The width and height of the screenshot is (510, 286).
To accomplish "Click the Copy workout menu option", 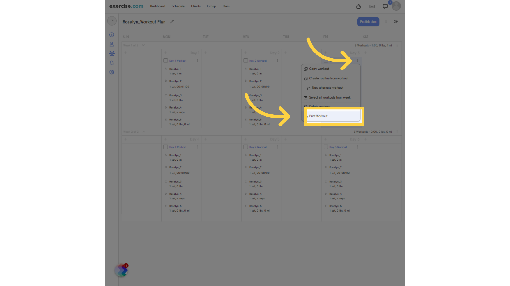I will (x=319, y=68).
